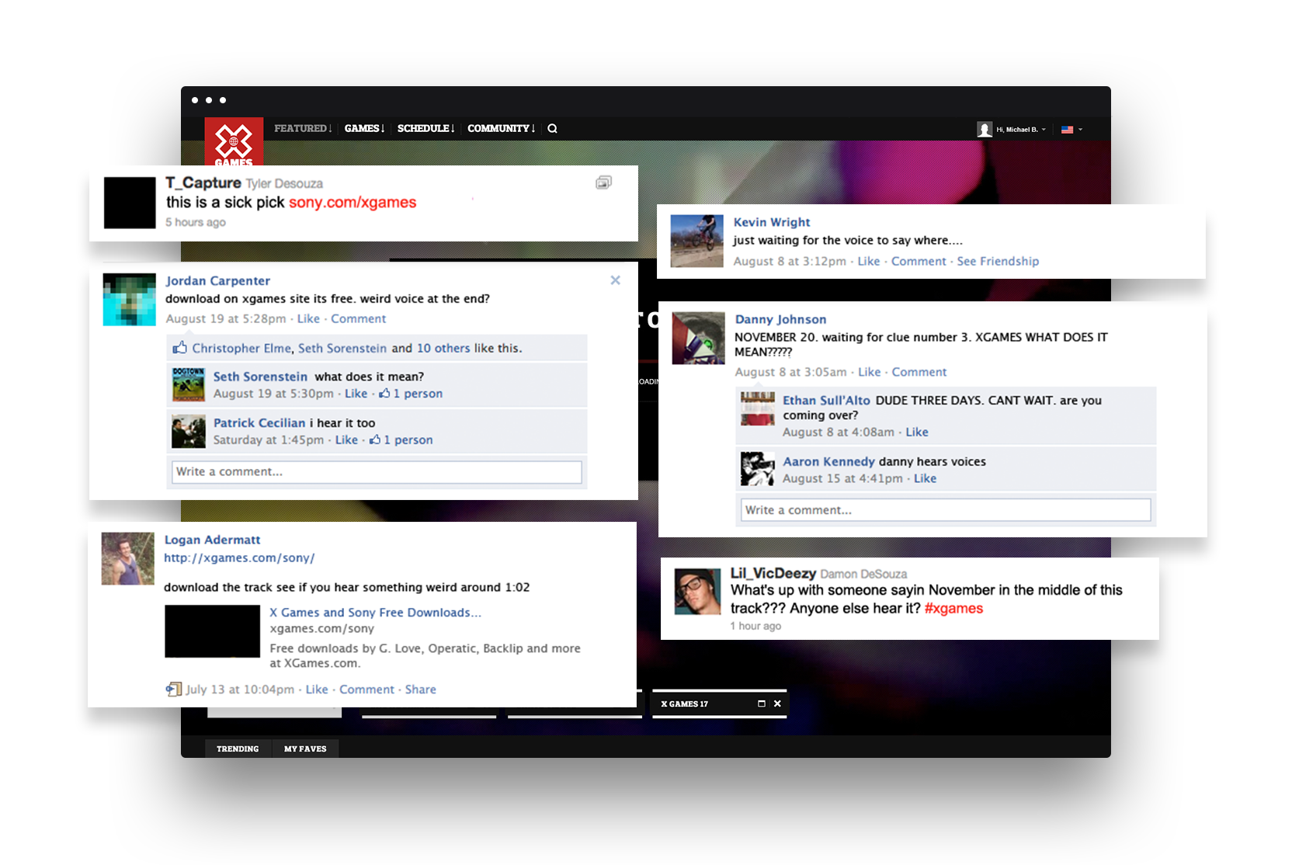The width and height of the screenshot is (1292, 865).
Task: Expand the language flag dropdown arrow
Action: pos(1081,130)
